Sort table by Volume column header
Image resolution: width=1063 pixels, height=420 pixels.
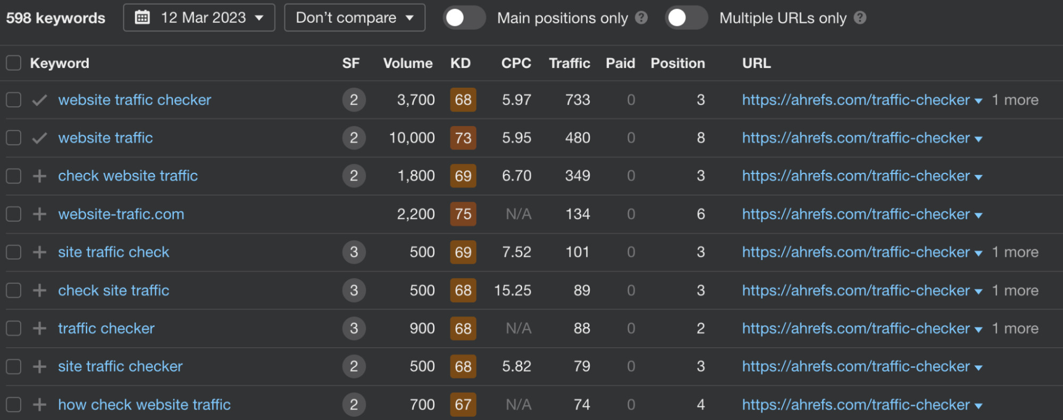point(407,63)
